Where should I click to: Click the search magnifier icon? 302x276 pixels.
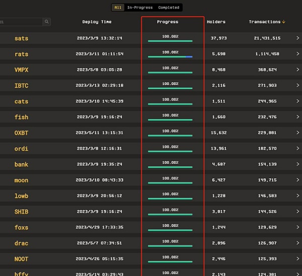click(47, 22)
